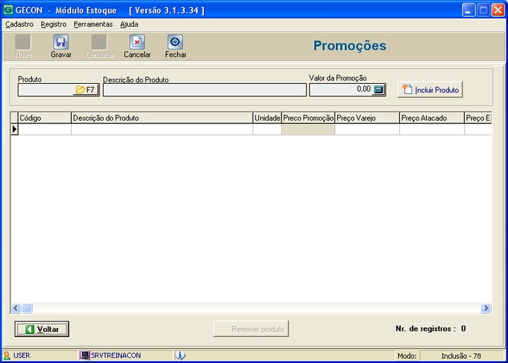
Task: Select the current row indicator arrow
Action: (14, 130)
